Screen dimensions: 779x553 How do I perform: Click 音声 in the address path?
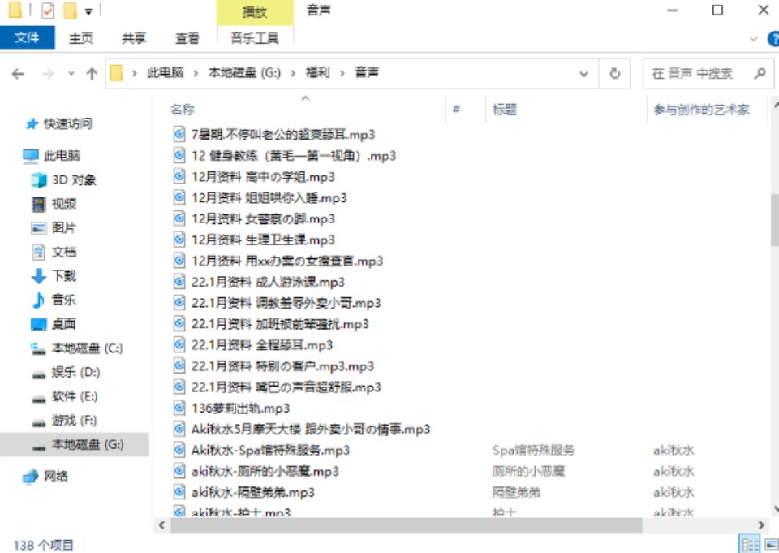pos(367,72)
